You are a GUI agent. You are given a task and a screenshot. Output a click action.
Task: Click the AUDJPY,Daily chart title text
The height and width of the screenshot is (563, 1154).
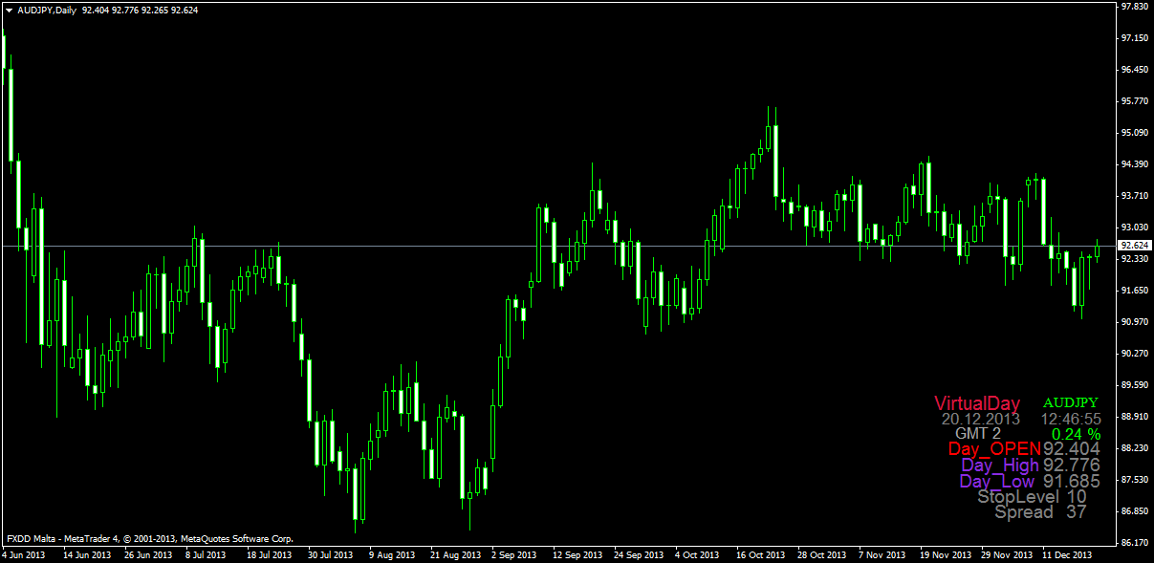48,10
